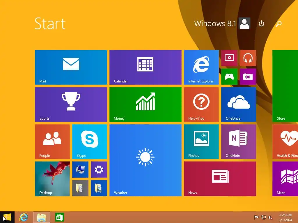Open Internet Explorer from the taskbar
This screenshot has width=298, height=223.
tap(24, 217)
